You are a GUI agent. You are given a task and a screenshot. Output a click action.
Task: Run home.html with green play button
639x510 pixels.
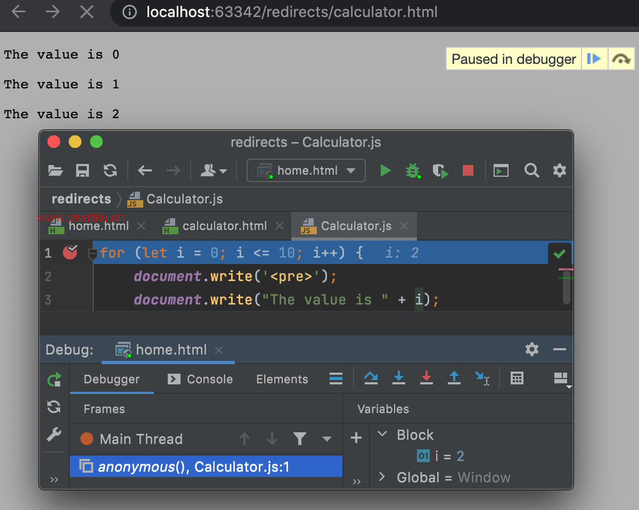tap(386, 170)
